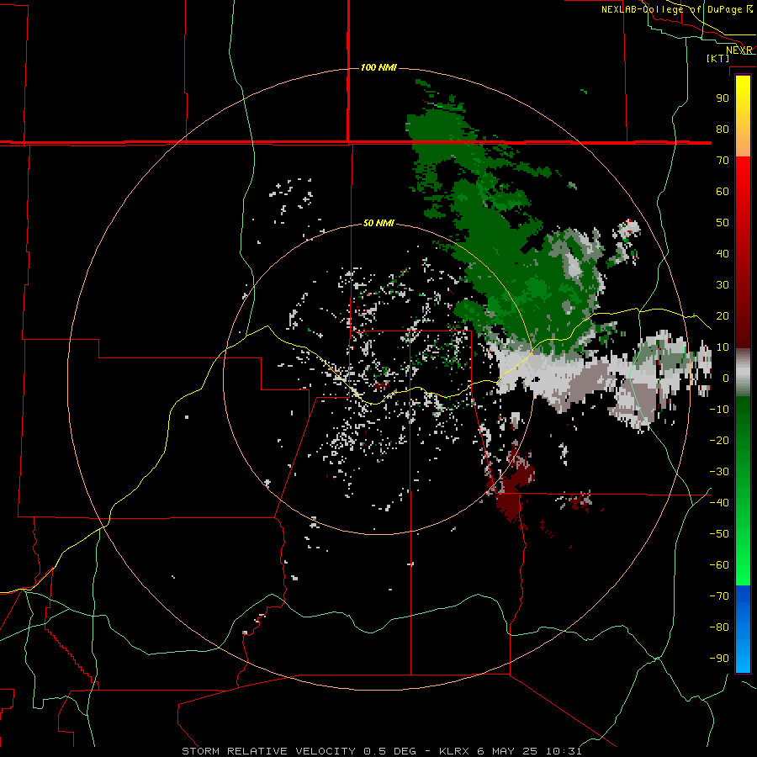Click the 70 value on velocity scale
Image resolution: width=757 pixels, height=757 pixels.
pyautogui.click(x=723, y=161)
